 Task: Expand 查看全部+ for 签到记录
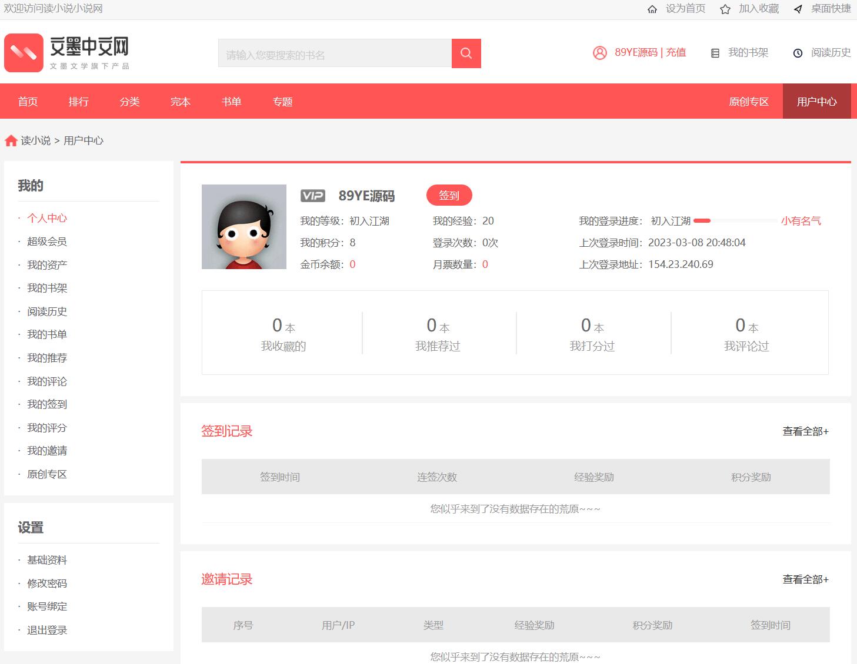coord(805,431)
